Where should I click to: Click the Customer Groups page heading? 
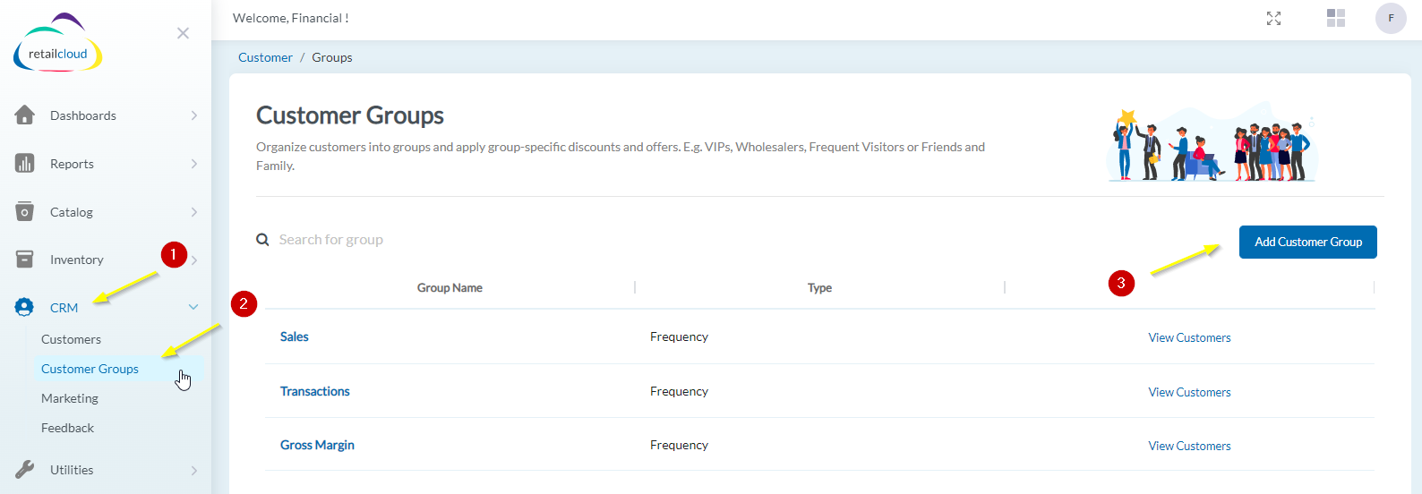click(350, 115)
